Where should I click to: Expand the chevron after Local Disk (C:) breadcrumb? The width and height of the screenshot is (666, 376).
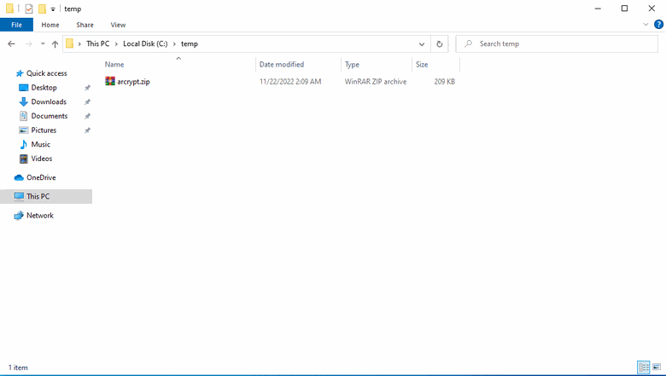pyautogui.click(x=174, y=43)
